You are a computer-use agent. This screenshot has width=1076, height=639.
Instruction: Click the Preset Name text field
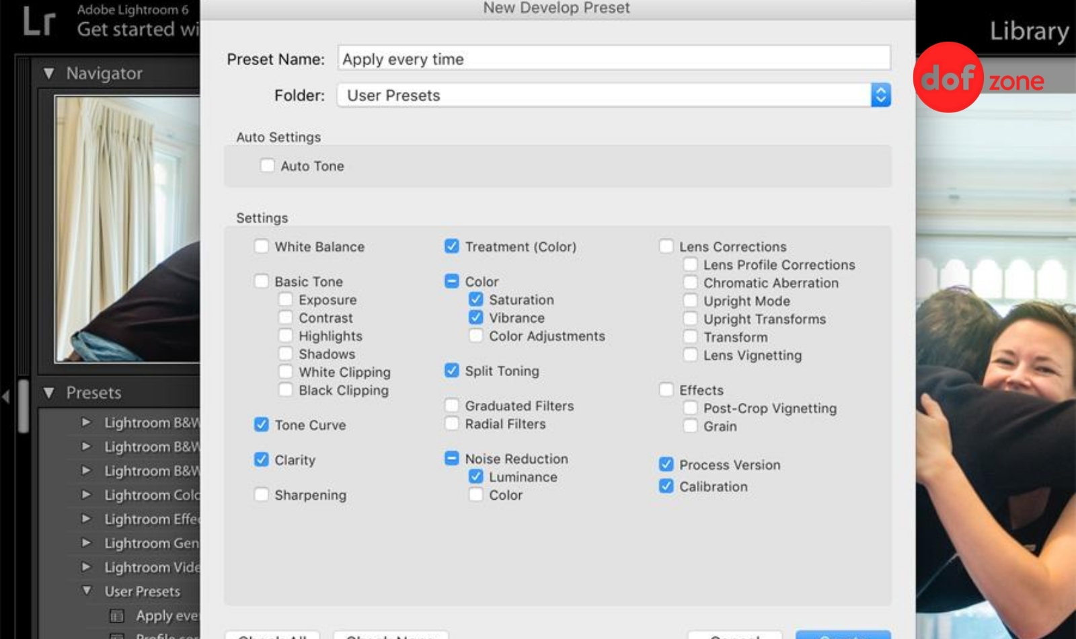(x=614, y=59)
